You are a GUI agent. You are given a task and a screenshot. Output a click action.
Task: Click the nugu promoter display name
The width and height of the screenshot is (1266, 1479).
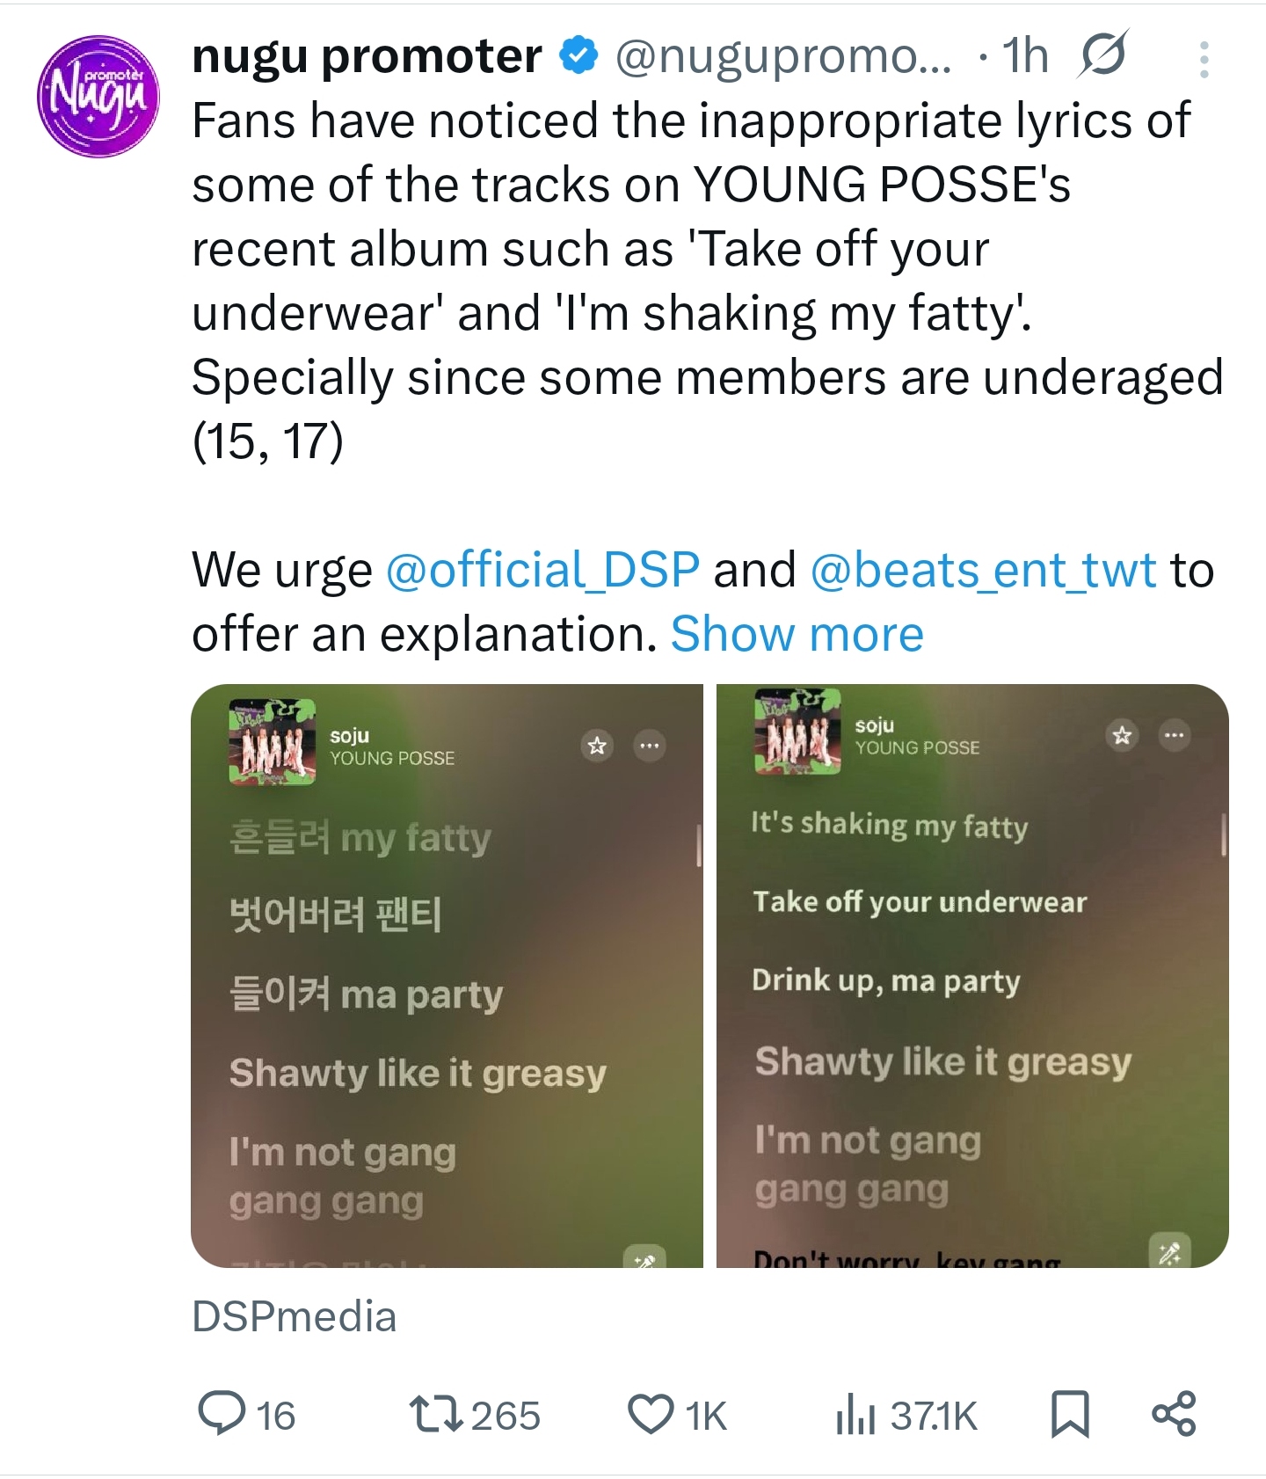(x=367, y=56)
